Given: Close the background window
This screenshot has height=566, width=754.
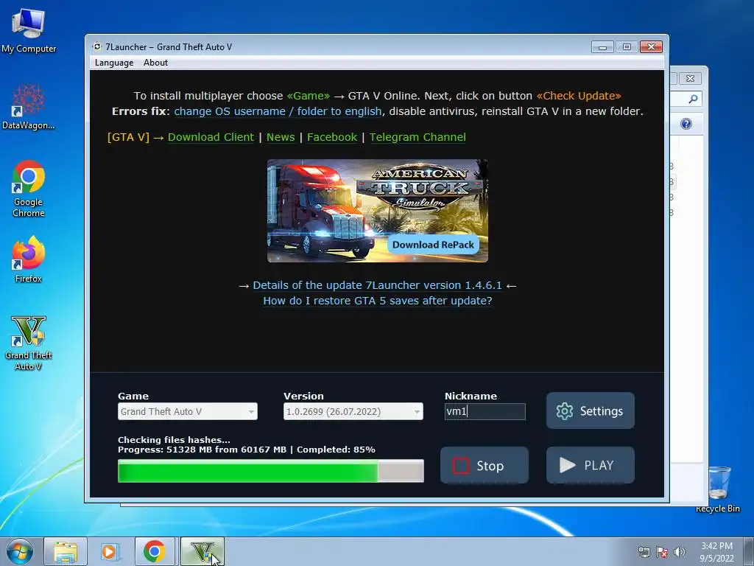Looking at the screenshot, I should point(690,78).
